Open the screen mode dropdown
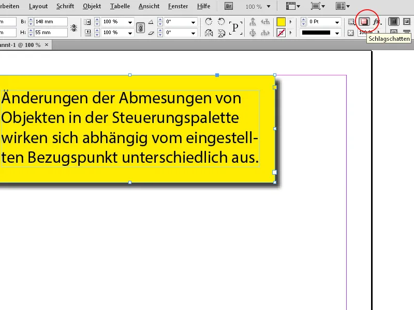The image size is (414, 310). coord(318,6)
